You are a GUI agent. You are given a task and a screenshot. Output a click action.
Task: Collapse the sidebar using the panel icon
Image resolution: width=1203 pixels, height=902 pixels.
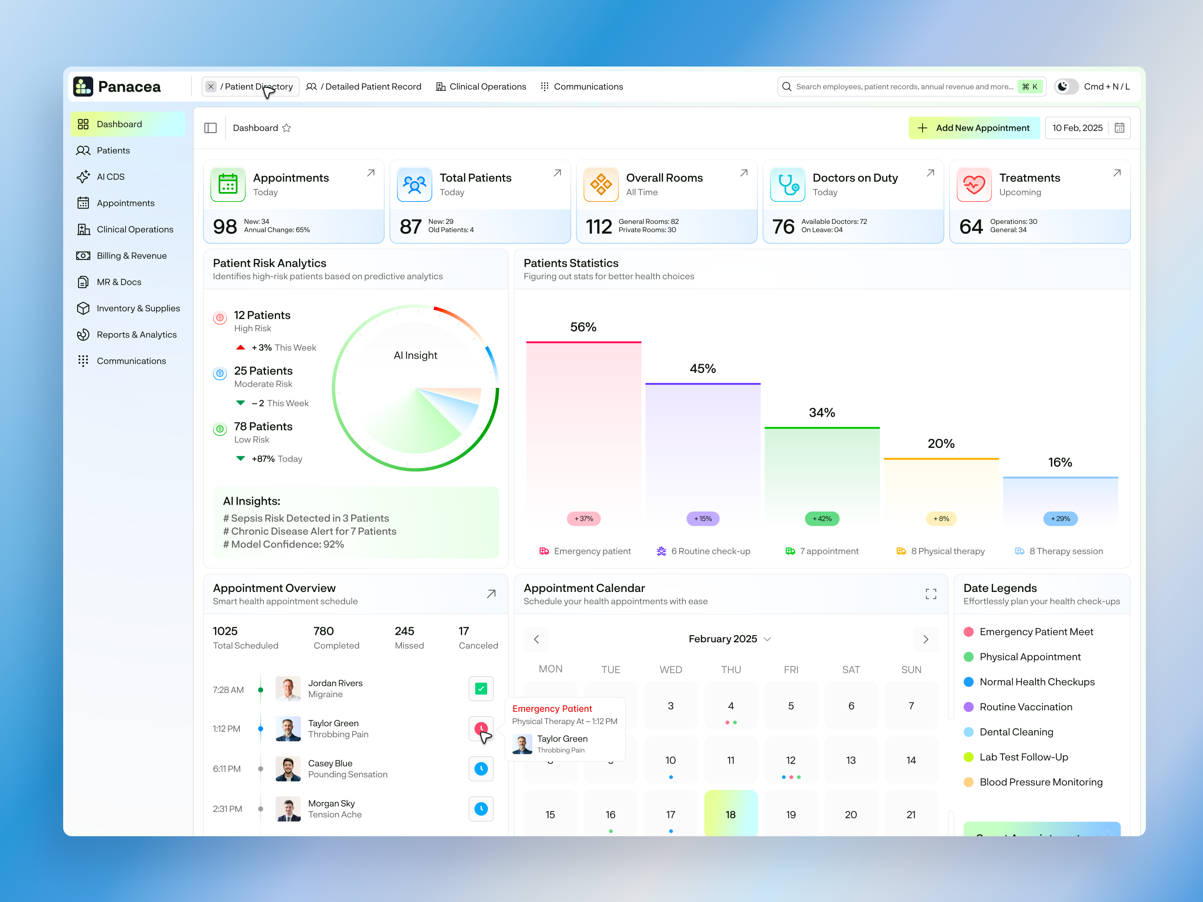pyautogui.click(x=211, y=127)
